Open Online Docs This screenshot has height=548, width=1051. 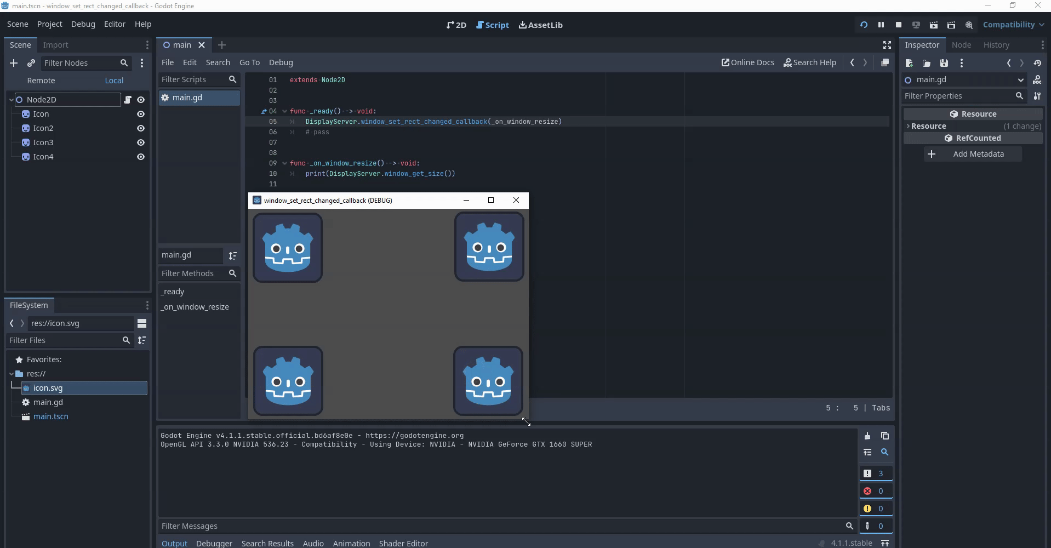(x=747, y=62)
